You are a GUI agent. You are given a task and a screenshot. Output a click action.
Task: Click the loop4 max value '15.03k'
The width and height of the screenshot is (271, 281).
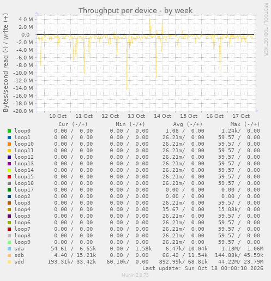click(x=228, y=210)
